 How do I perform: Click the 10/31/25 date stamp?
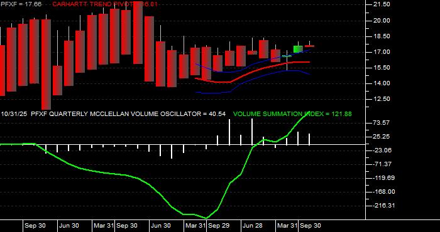coord(14,114)
